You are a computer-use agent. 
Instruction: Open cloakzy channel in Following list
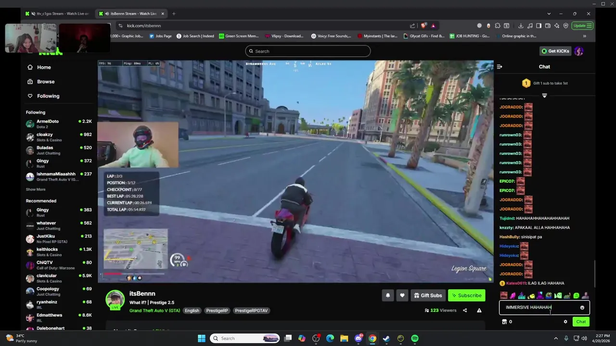click(59, 137)
